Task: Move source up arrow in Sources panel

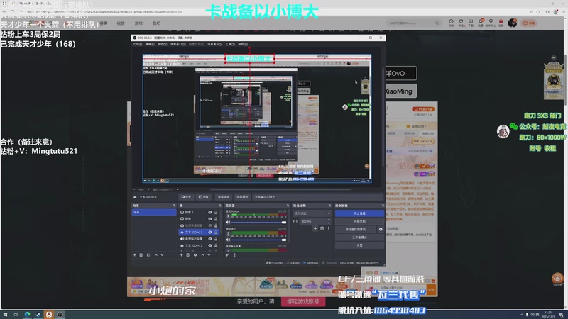Action: tap(203, 255)
